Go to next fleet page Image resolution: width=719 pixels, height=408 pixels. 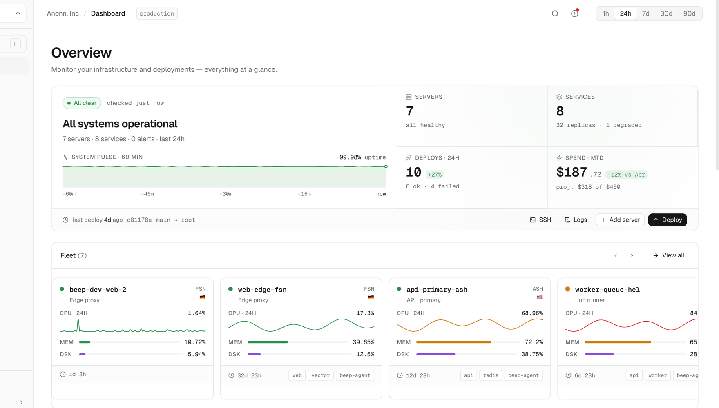(x=632, y=256)
